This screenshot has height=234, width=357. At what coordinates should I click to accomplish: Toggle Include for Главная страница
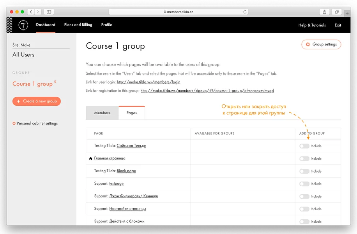tap(304, 159)
